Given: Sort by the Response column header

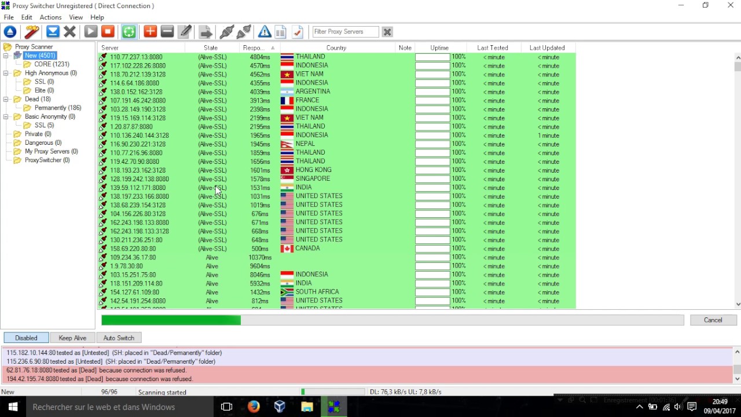Looking at the screenshot, I should pyautogui.click(x=259, y=47).
